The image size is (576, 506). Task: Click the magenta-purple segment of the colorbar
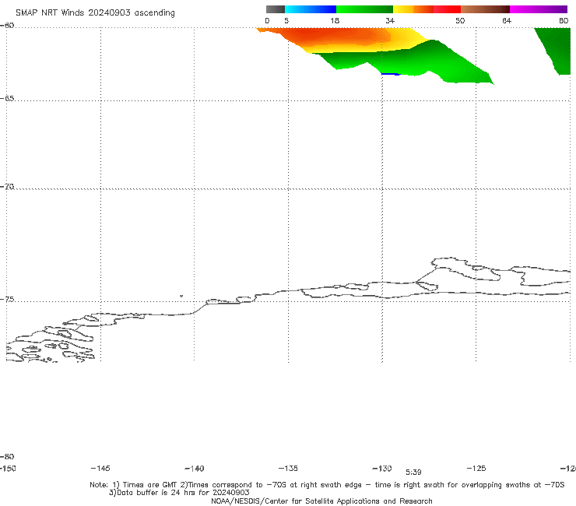pyautogui.click(x=539, y=9)
